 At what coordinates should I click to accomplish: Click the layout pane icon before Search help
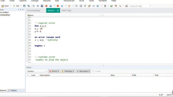tap(127, 6)
